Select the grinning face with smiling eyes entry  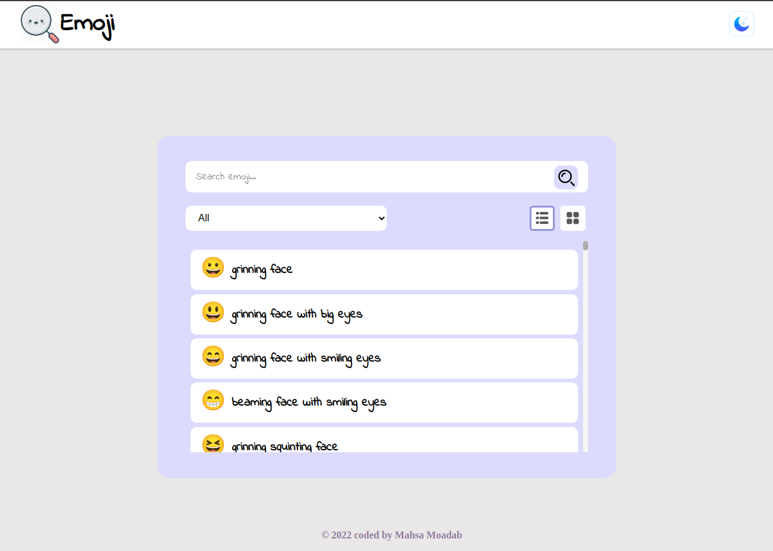point(384,358)
